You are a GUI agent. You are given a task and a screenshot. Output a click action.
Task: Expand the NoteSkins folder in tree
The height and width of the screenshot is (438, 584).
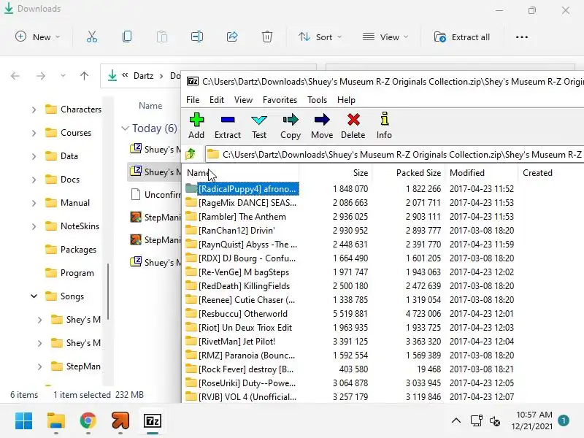point(34,226)
